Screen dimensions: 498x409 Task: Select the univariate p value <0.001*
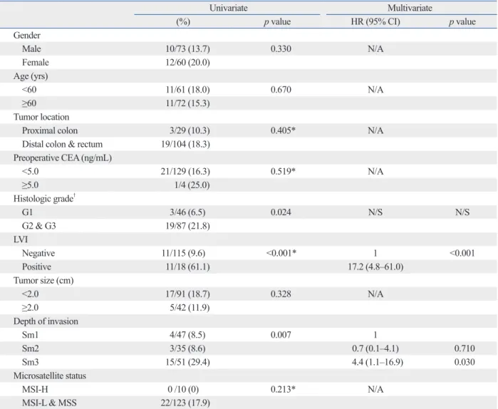[x=281, y=254]
